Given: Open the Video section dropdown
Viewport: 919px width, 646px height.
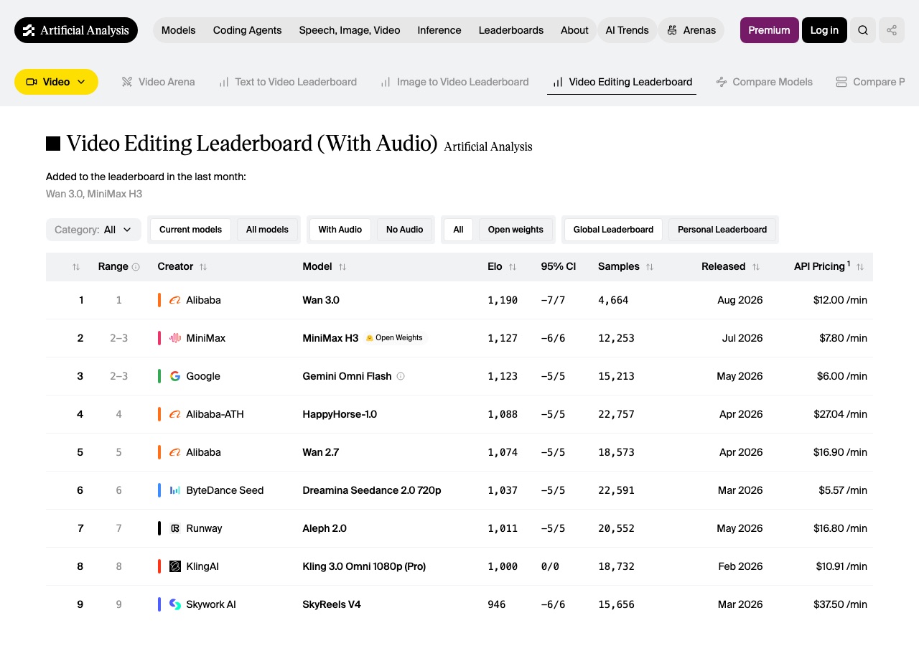Looking at the screenshot, I should pos(56,82).
